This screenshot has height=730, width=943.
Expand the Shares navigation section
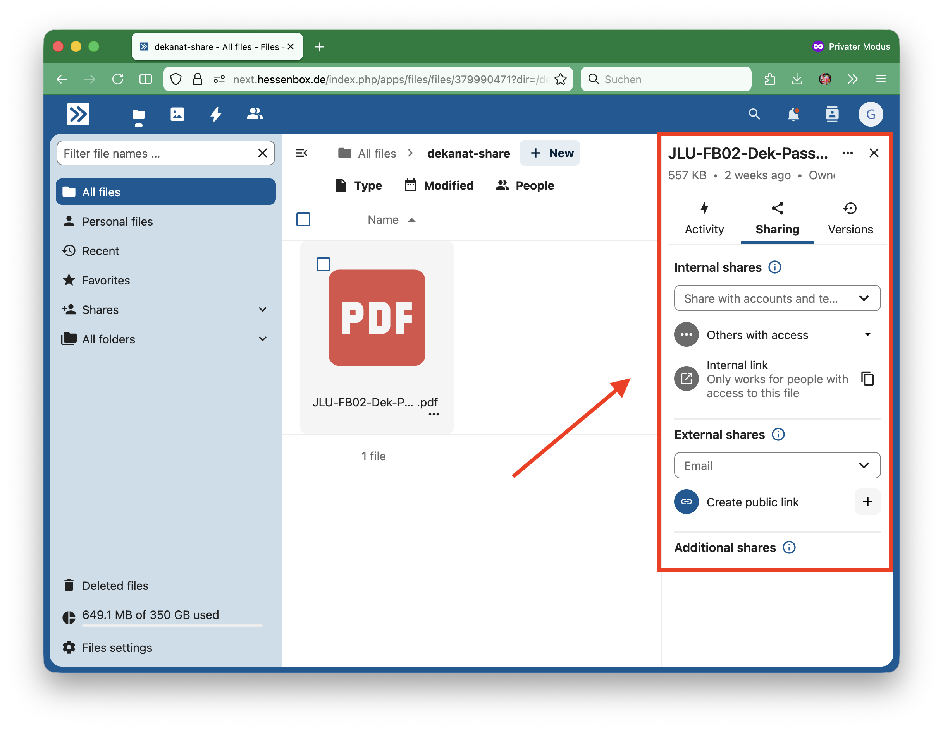[263, 310]
